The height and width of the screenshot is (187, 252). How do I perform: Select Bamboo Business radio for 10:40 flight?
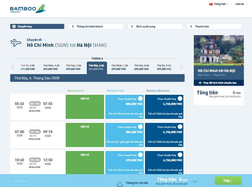[x=180, y=155]
